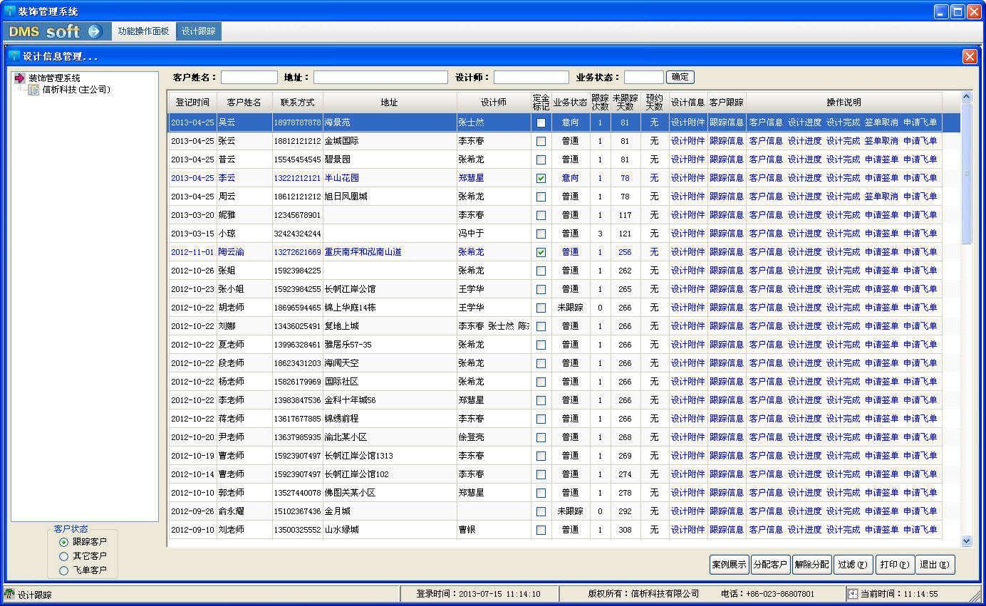Click into the 地址 search field

[x=380, y=77]
